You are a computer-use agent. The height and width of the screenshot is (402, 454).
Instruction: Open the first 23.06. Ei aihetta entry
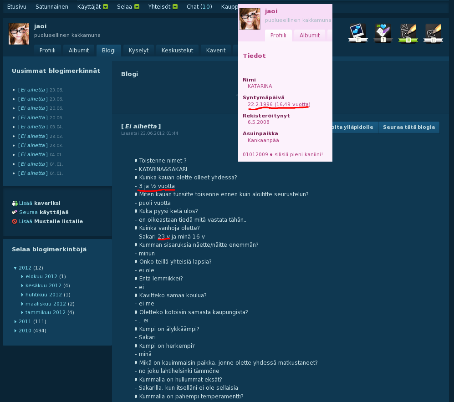pyautogui.click(x=33, y=90)
